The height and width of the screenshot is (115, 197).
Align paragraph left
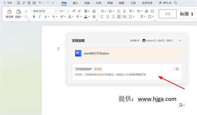pos(102,17)
